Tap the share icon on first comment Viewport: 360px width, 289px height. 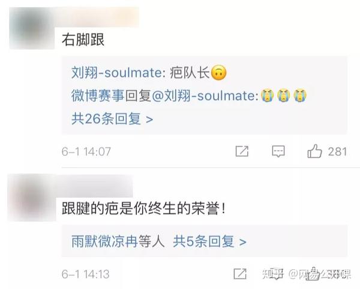[x=242, y=151]
